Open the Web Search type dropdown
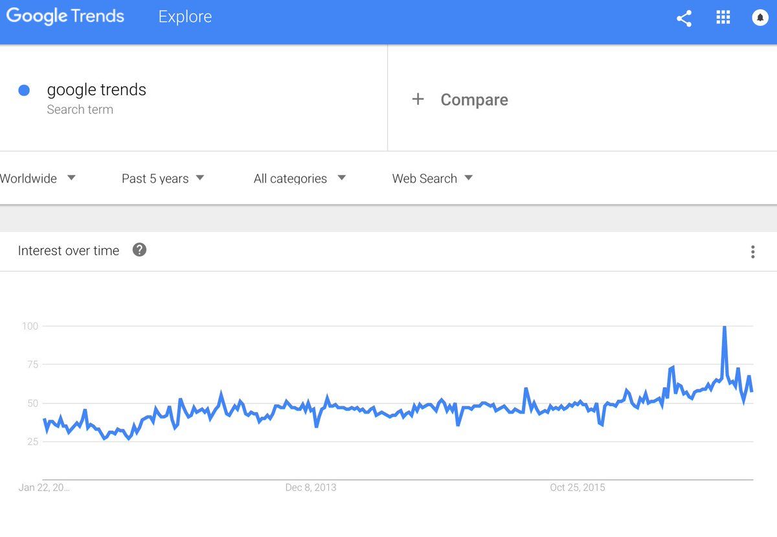 [x=433, y=178]
